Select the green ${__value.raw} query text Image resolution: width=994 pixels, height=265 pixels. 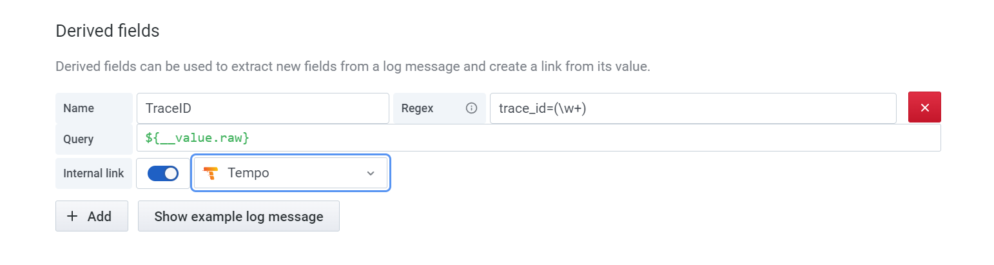click(x=197, y=138)
